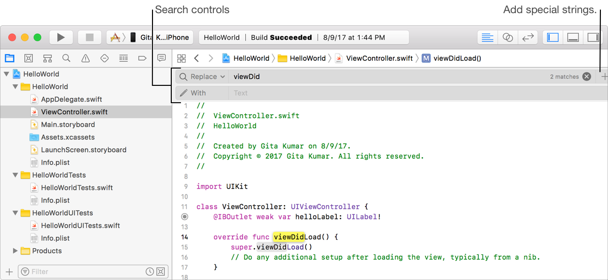Show the Issue navigator warning icon
This screenshot has height=280, width=608.
(x=85, y=58)
